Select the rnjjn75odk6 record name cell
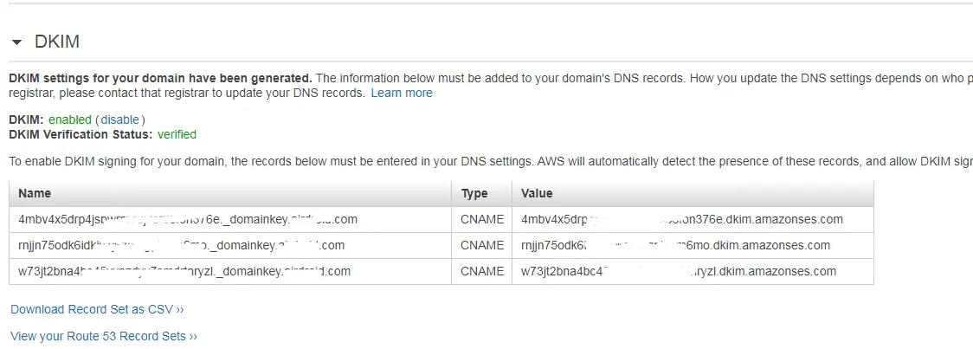The height and width of the screenshot is (349, 973). pos(230,245)
